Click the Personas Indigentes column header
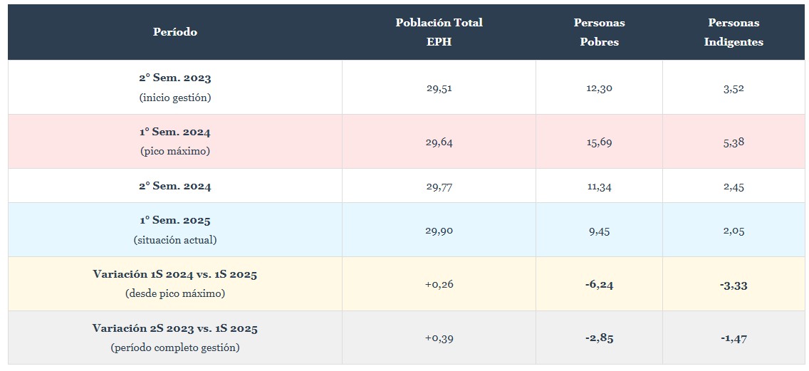The width and height of the screenshot is (809, 371). [734, 32]
